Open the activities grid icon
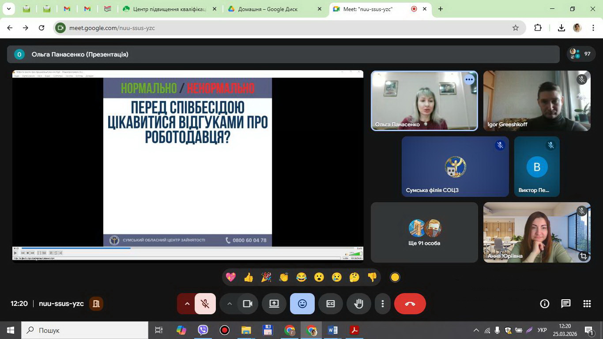603x339 pixels. [x=587, y=304]
